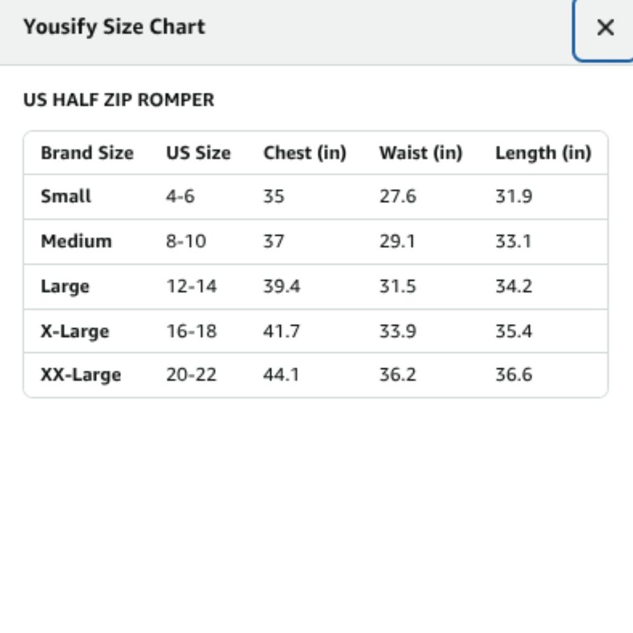
Task: Click the Chest (in) column header
Action: pos(305,153)
